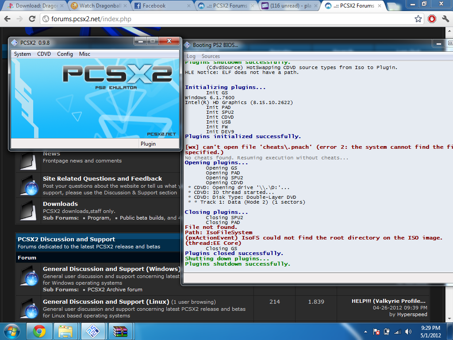The height and width of the screenshot is (340, 453).
Task: Click 'File not found.' error line
Action: (x=211, y=227)
